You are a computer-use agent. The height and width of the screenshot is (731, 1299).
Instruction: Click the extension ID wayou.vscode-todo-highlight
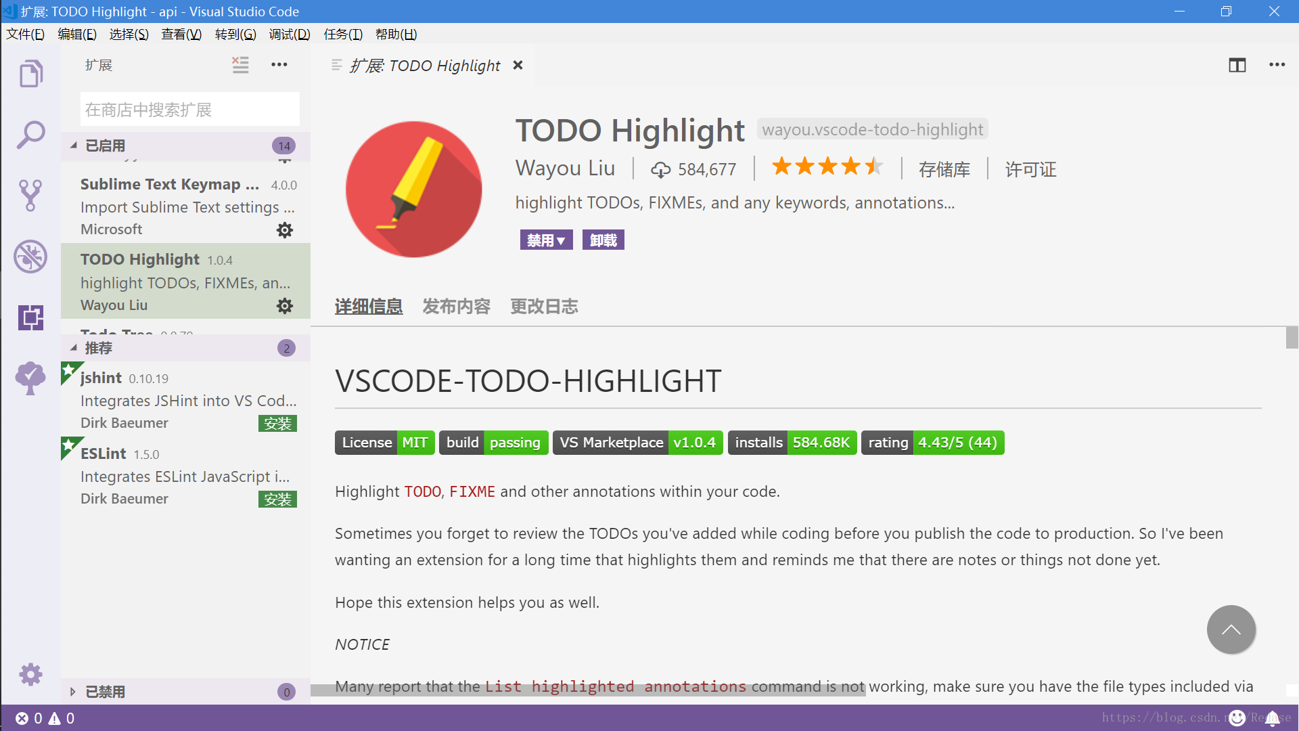pyautogui.click(x=872, y=129)
